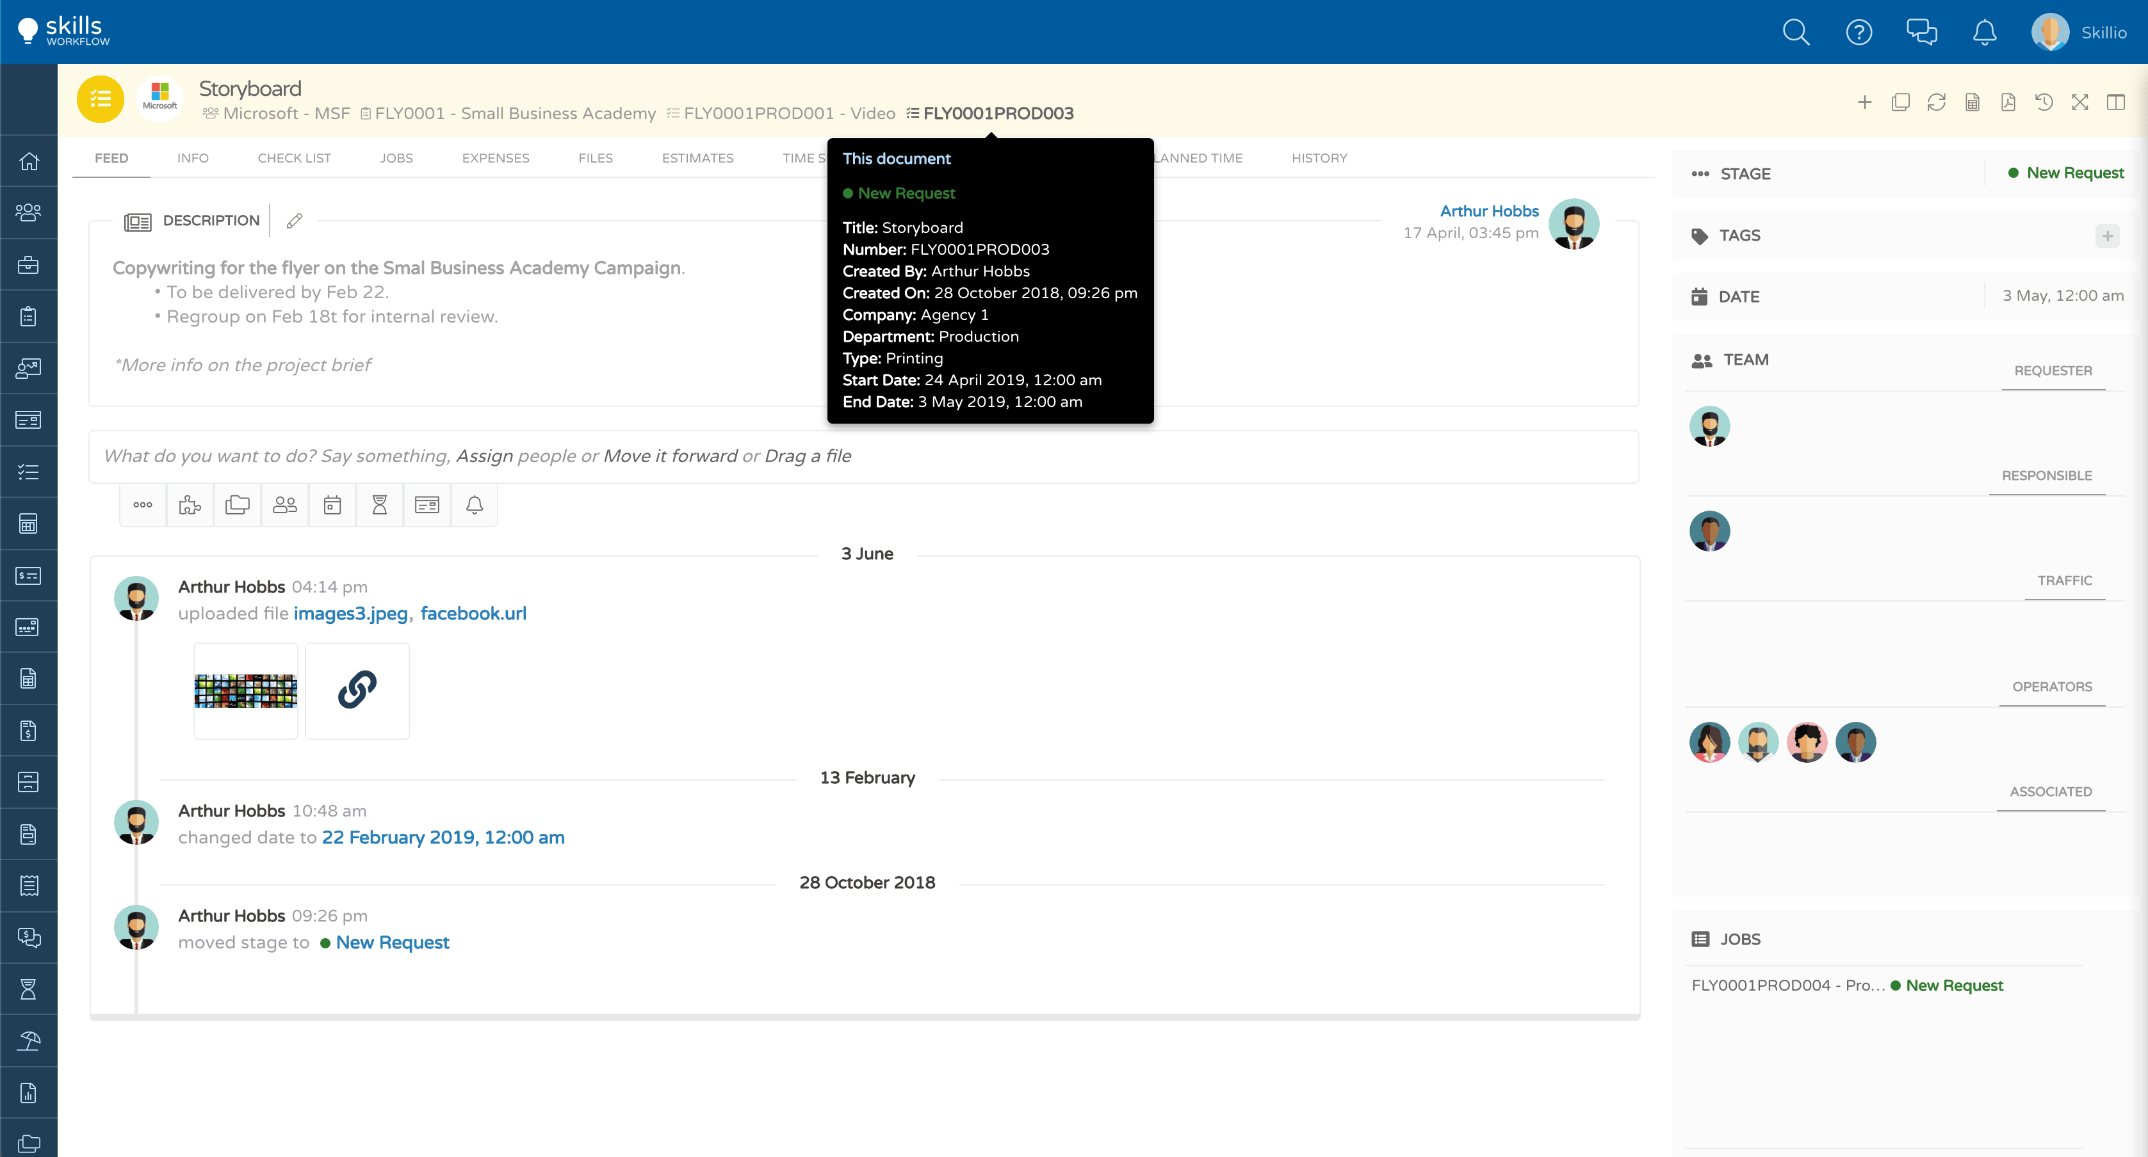Click the Arthur Hobbs author link
This screenshot has width=2148, height=1157.
click(x=1488, y=211)
